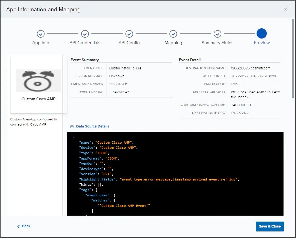Click event ref ID value 2164260945

119,92
